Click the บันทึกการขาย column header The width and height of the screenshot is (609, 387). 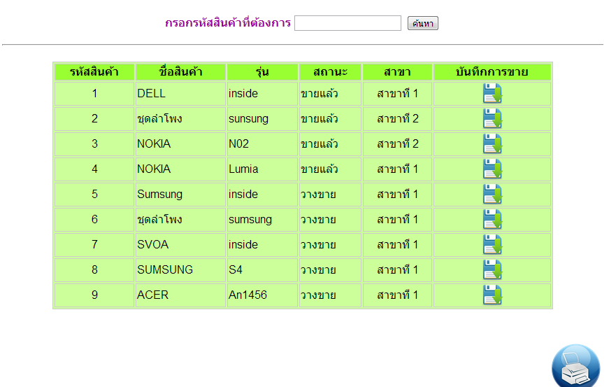[x=492, y=72]
